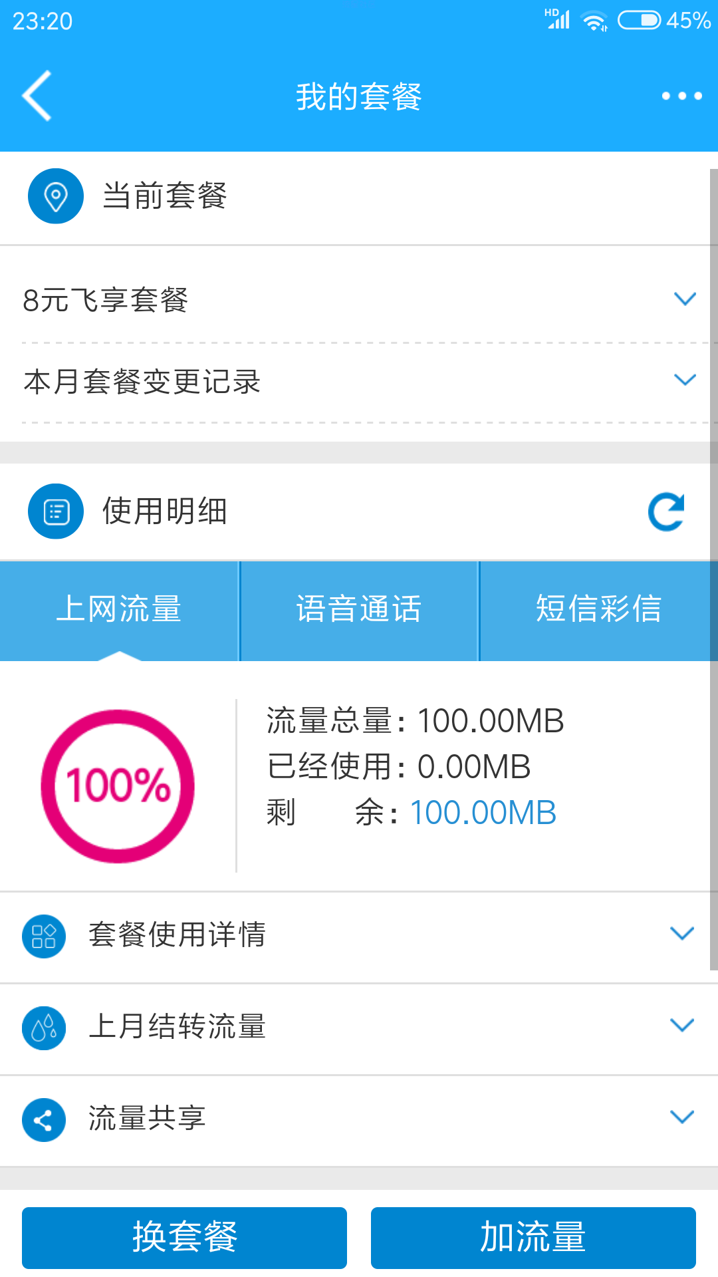Image resolution: width=718 pixels, height=1277 pixels.
Task: Open the three-dot more options menu
Action: (681, 96)
